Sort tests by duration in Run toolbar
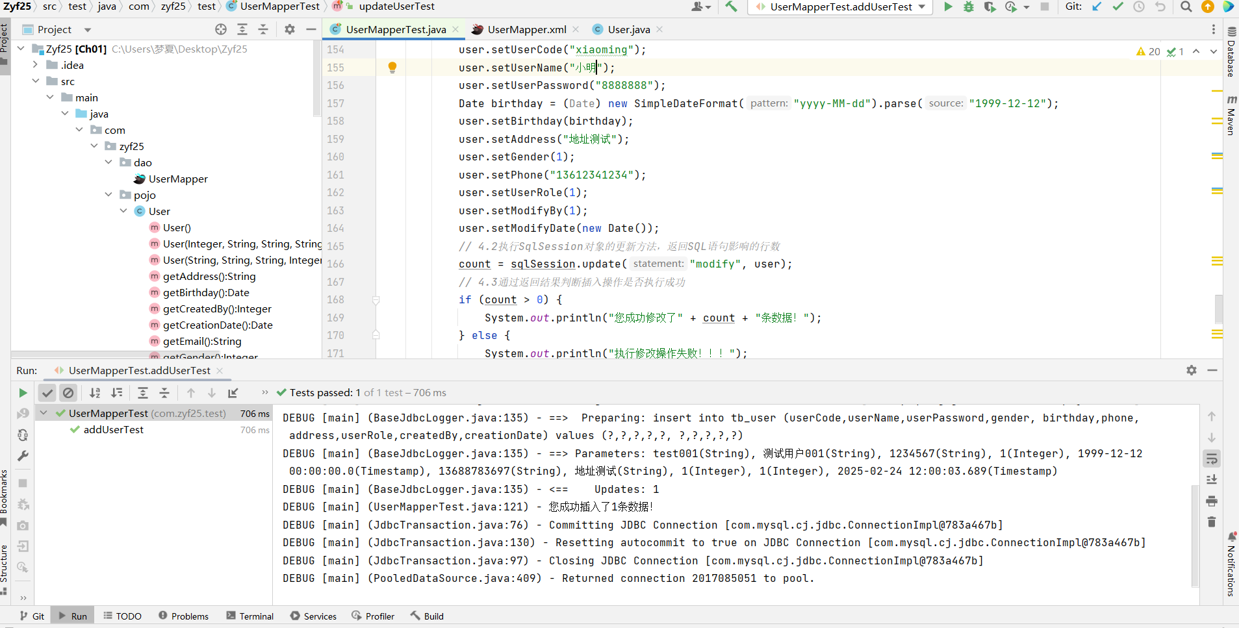The image size is (1239, 628). (x=117, y=392)
